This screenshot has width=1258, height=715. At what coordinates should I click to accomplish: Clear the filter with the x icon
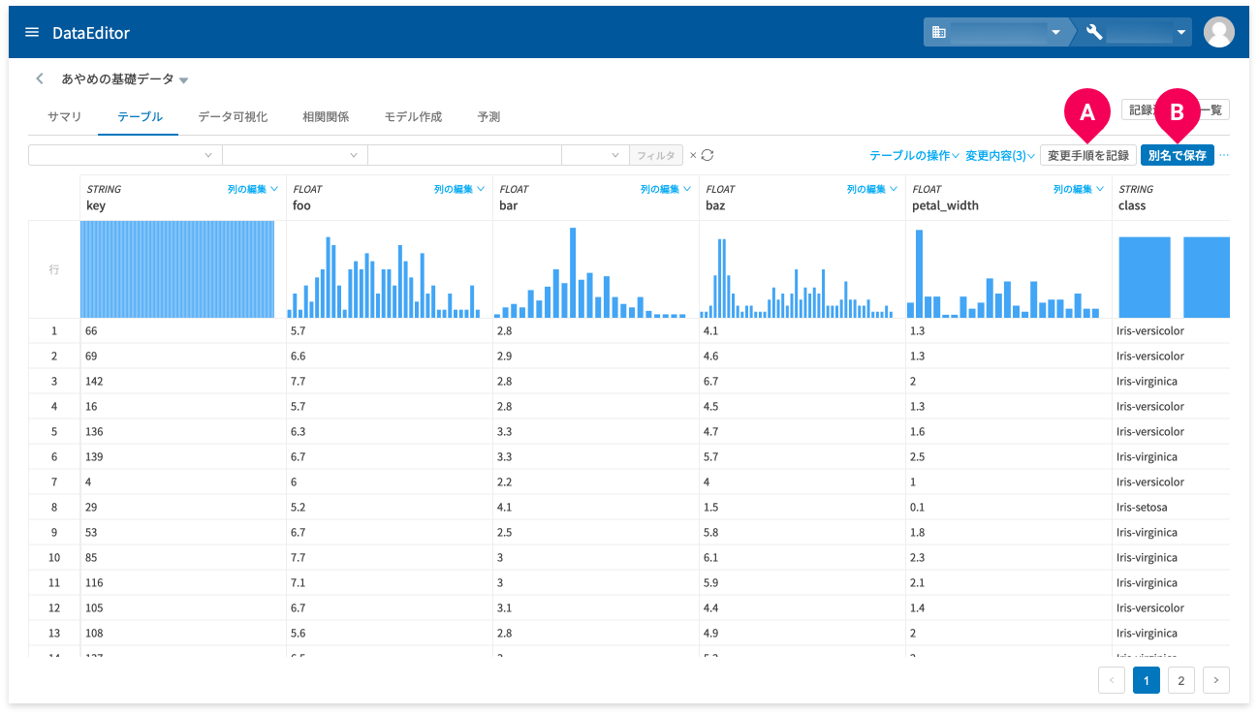(x=693, y=155)
